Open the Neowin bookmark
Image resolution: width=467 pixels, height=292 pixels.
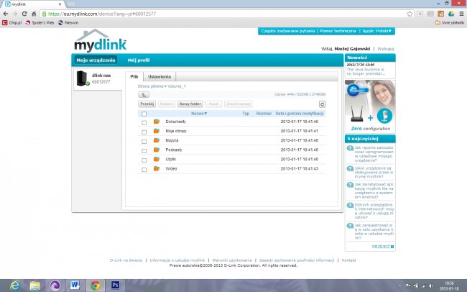tap(68, 23)
